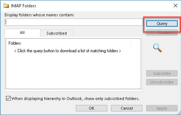181x115 pixels.
Task: Click the Folders column header
Action: click(x=15, y=43)
